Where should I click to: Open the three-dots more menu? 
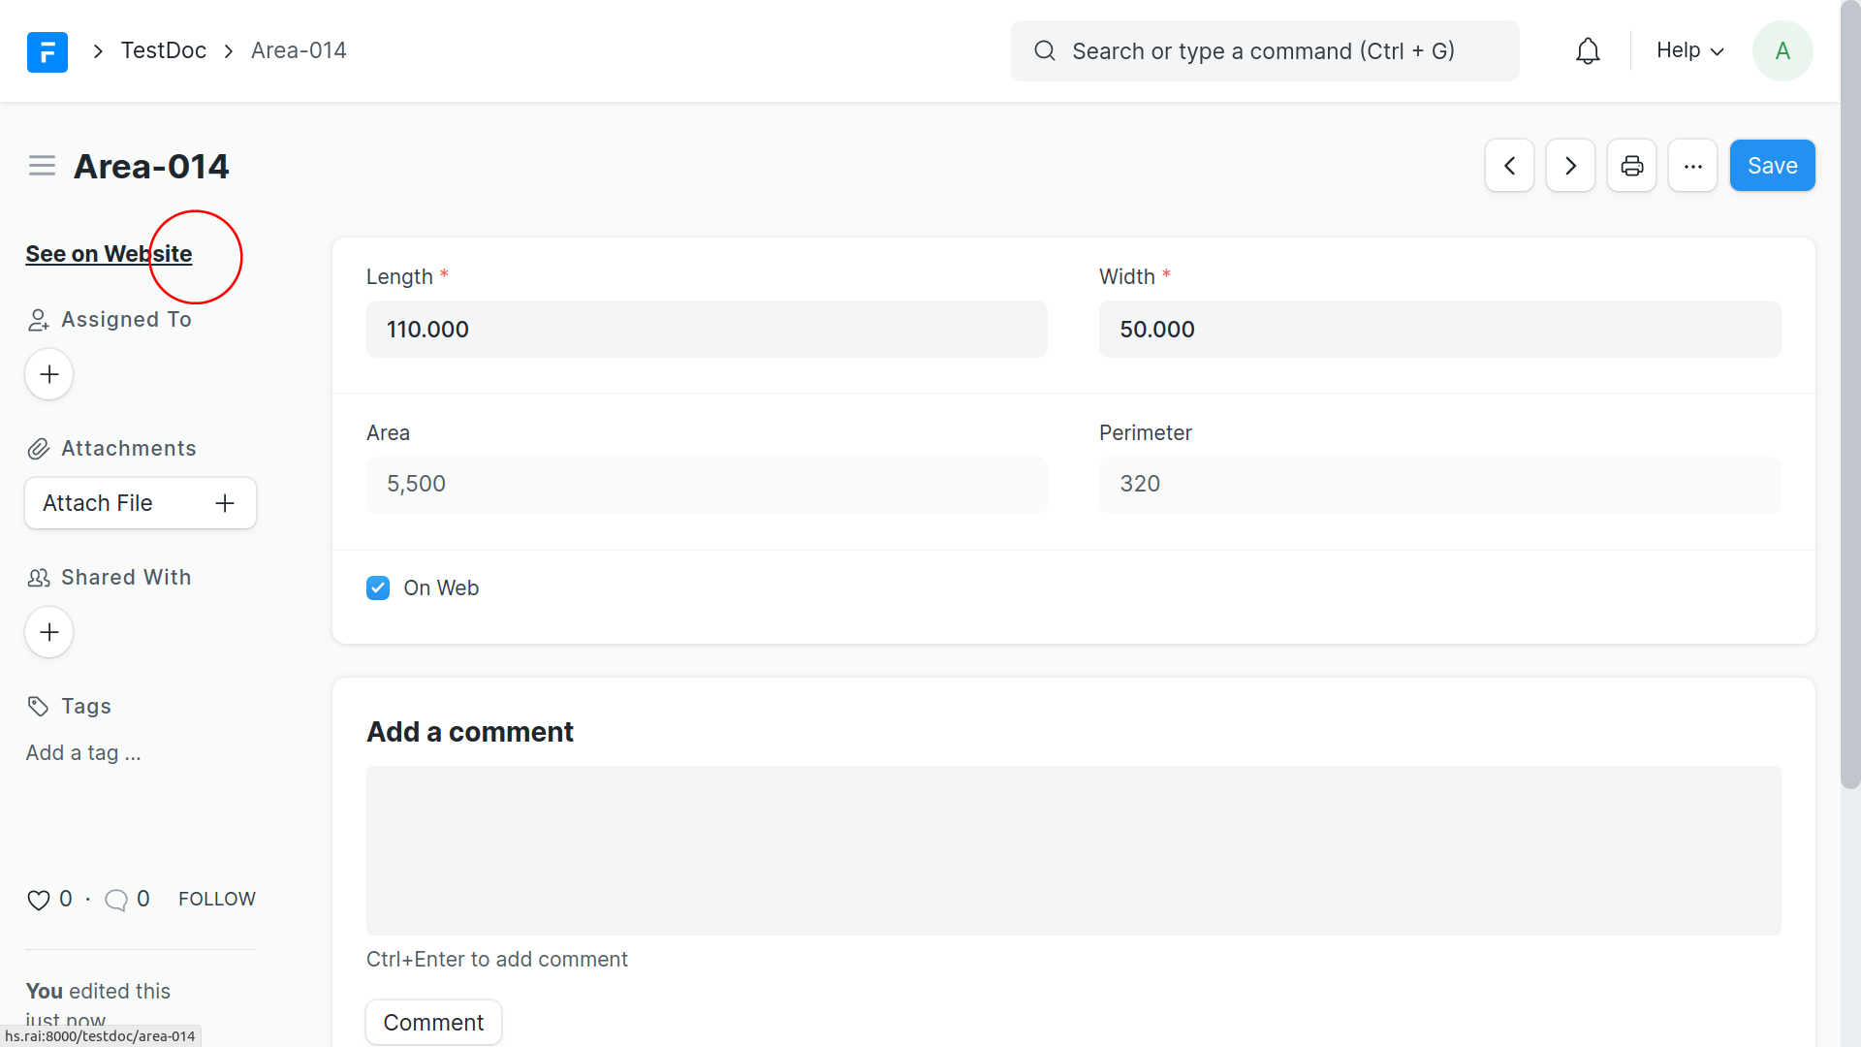coord(1692,166)
